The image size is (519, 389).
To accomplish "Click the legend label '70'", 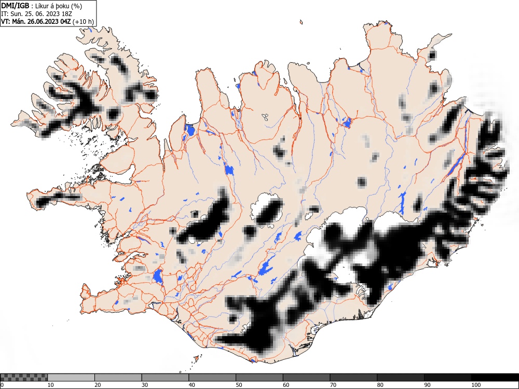I will pos(333,385).
